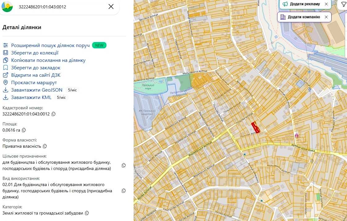Viewport: 347px width, 221px height.
Task: Copy the area value 0.0616 га
Action: [24, 130]
